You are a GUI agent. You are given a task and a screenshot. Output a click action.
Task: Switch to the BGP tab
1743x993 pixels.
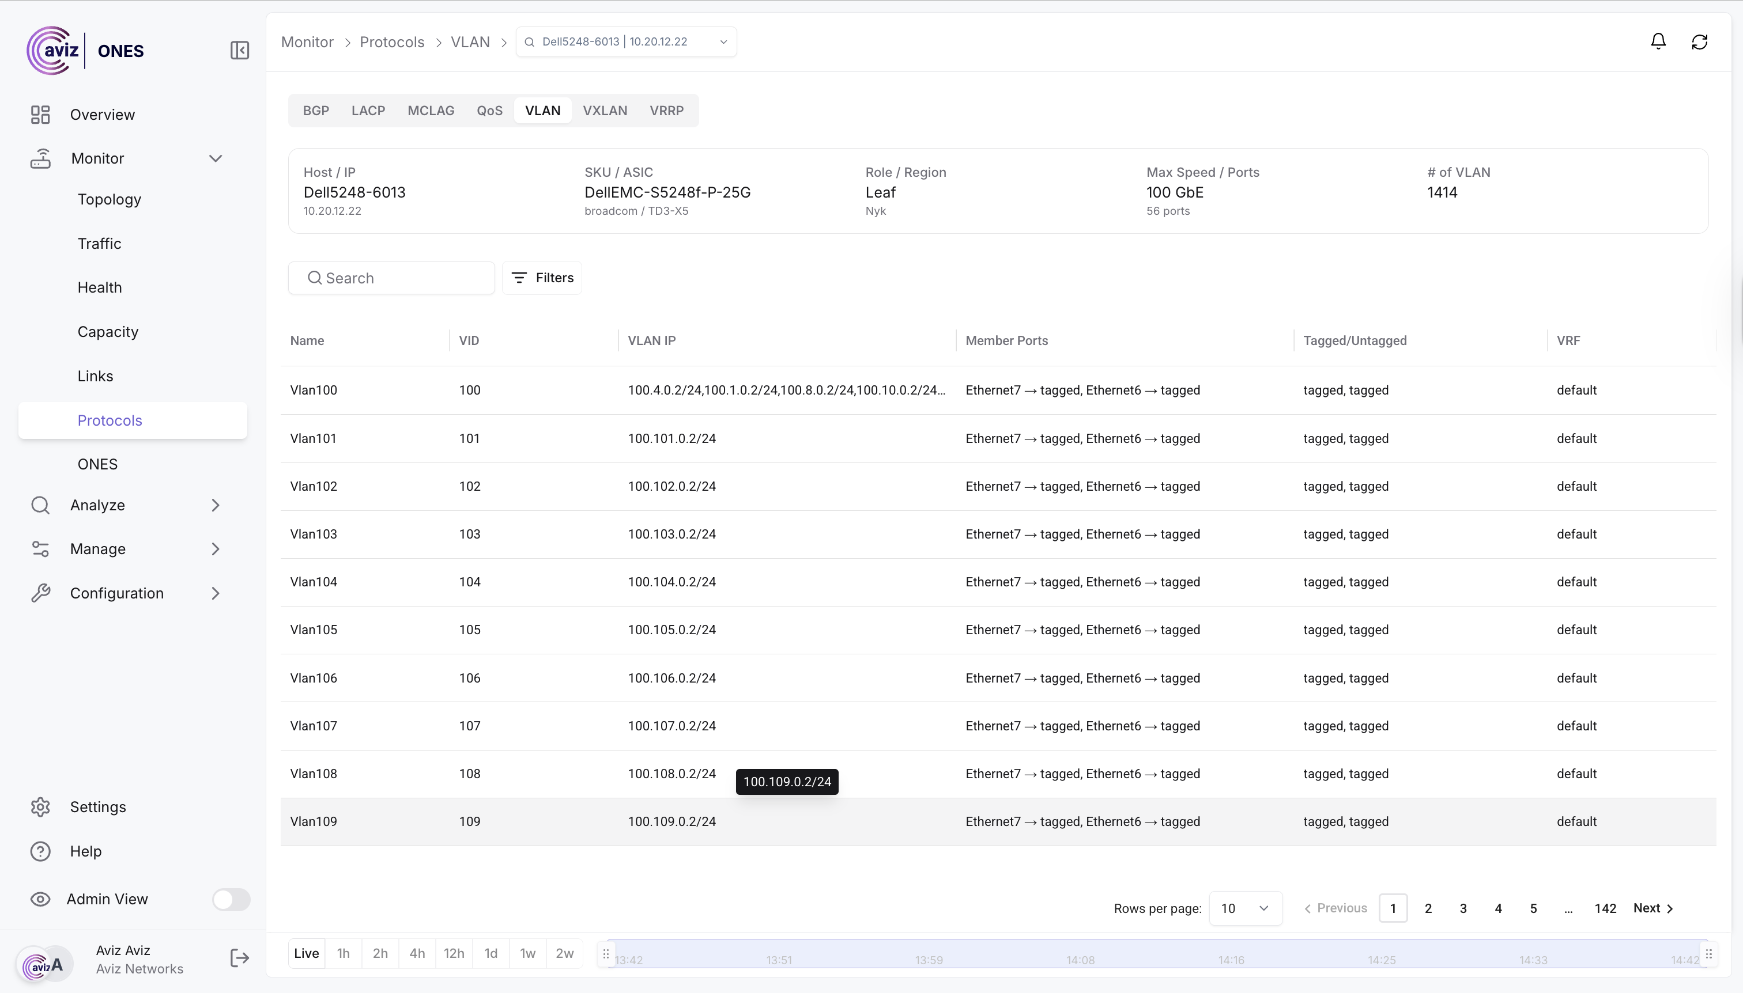tap(316, 111)
